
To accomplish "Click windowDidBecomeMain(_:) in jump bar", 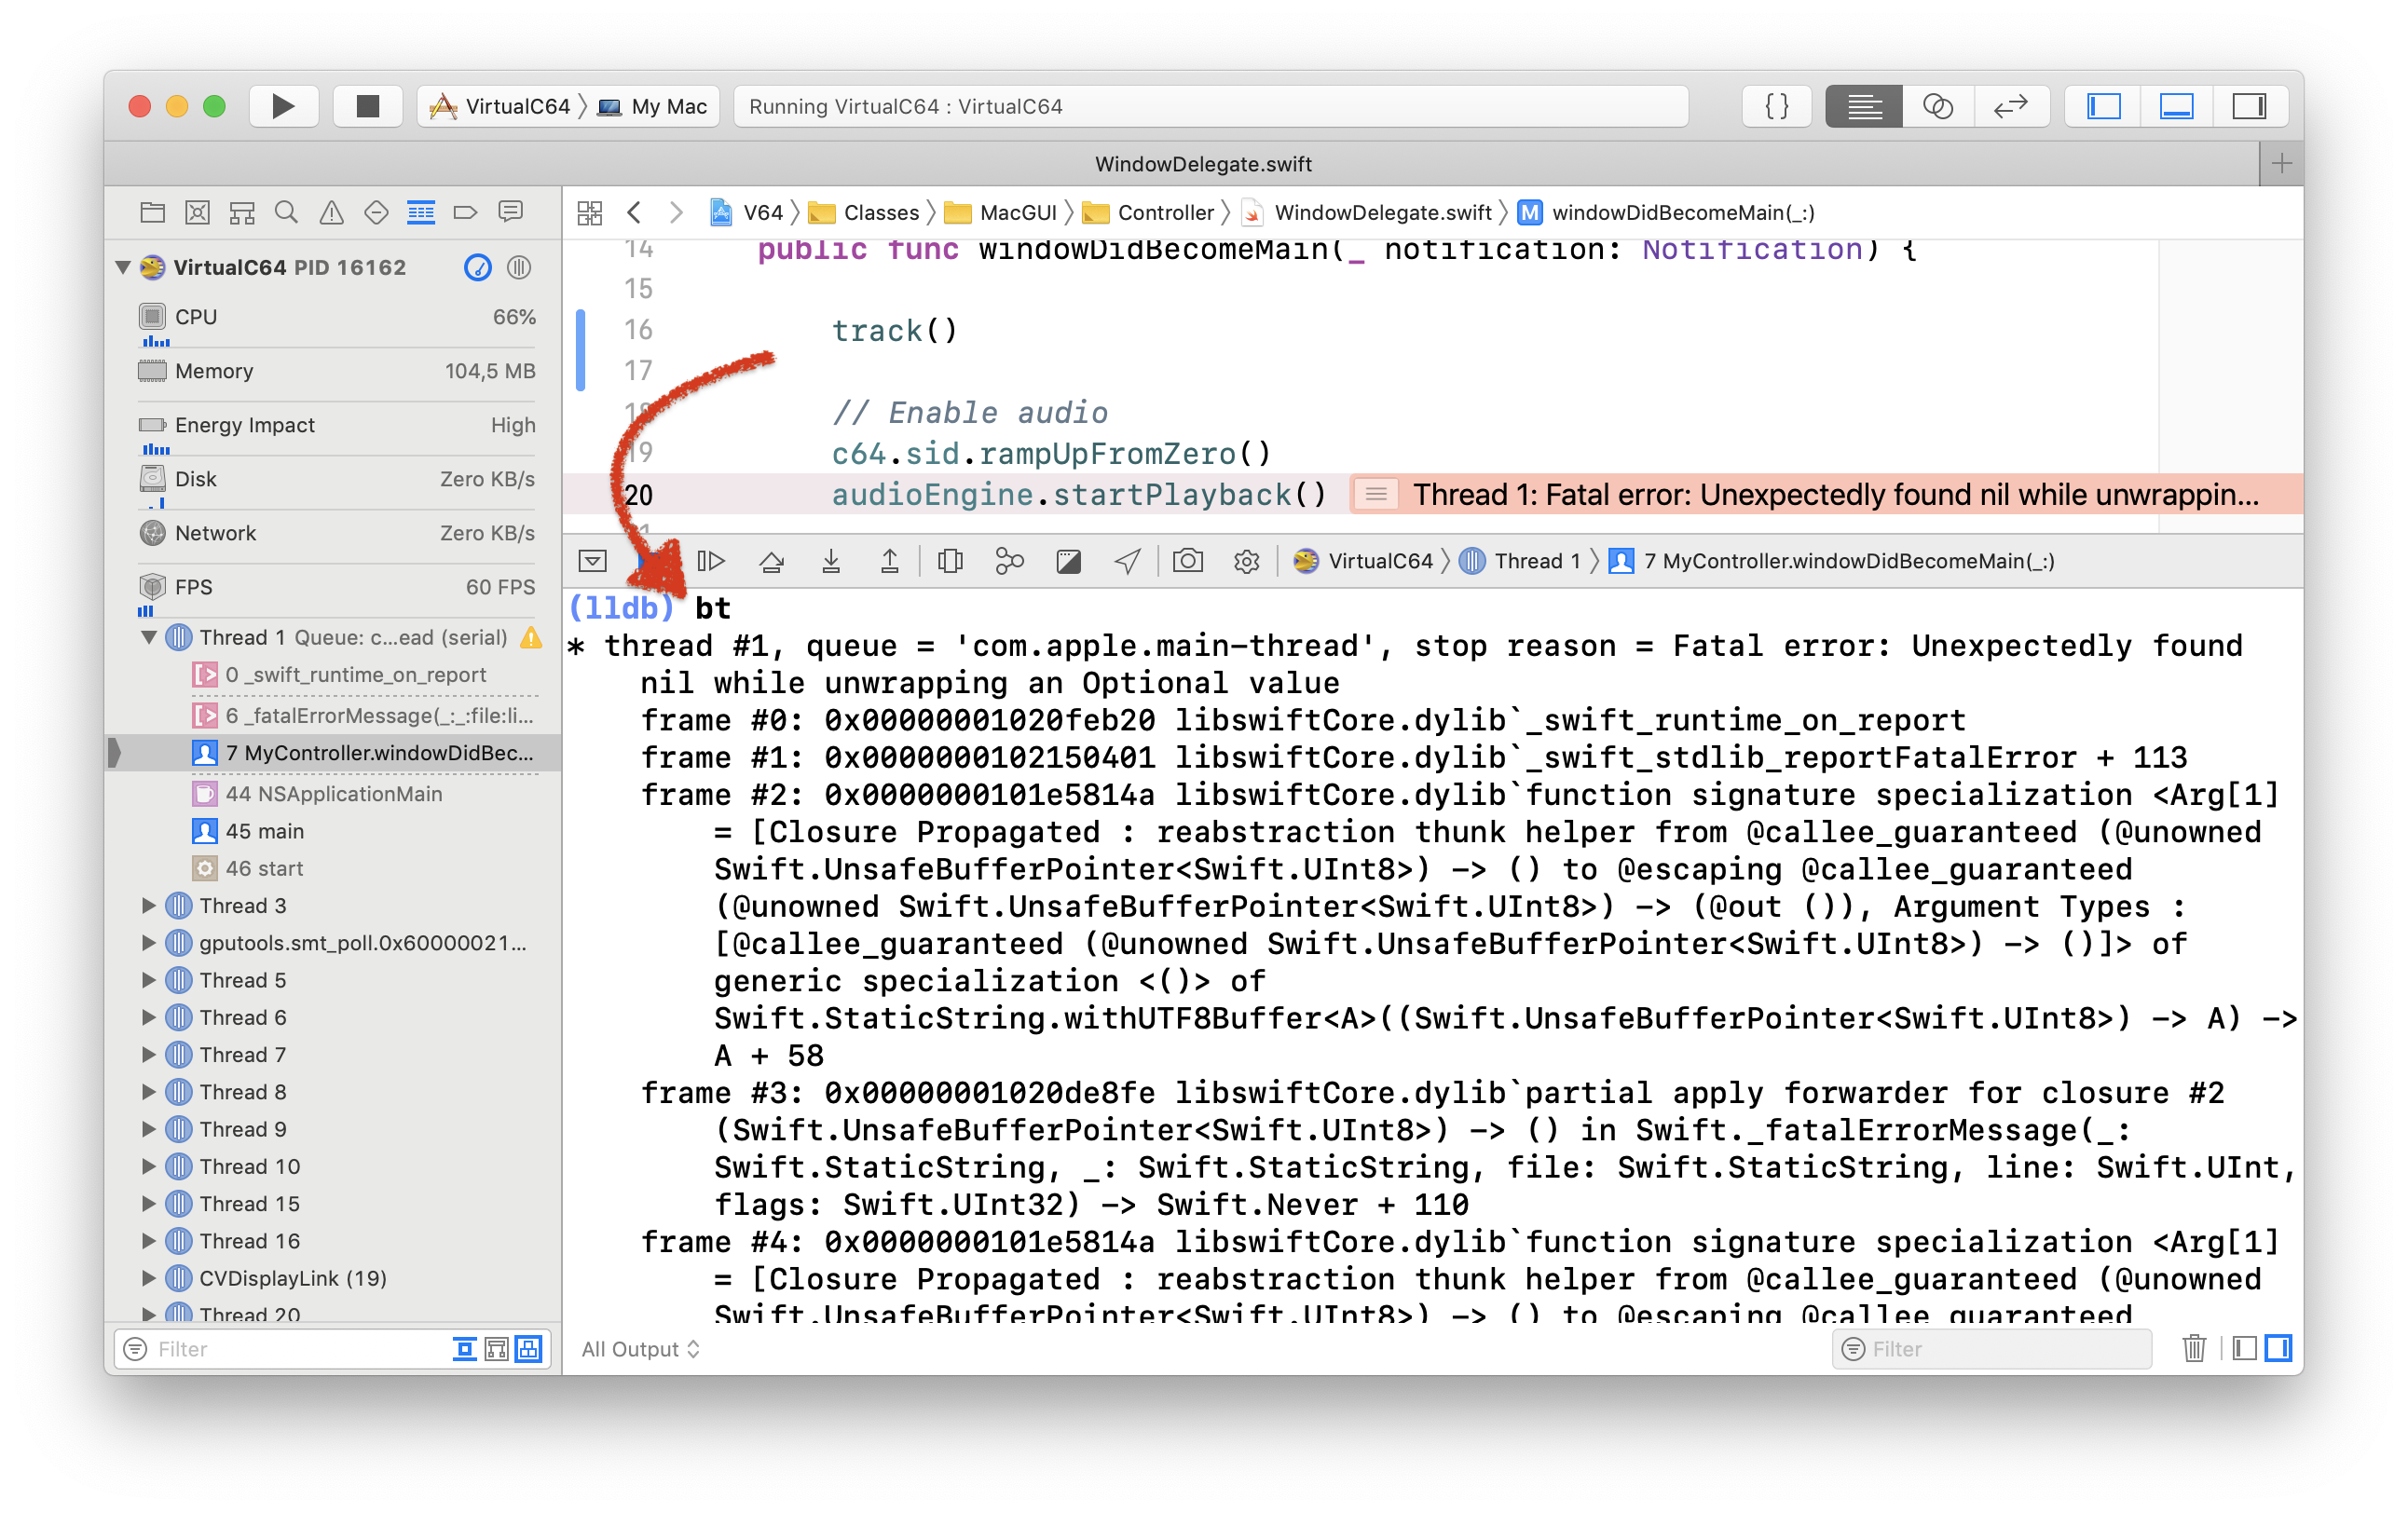I will click(1666, 213).
